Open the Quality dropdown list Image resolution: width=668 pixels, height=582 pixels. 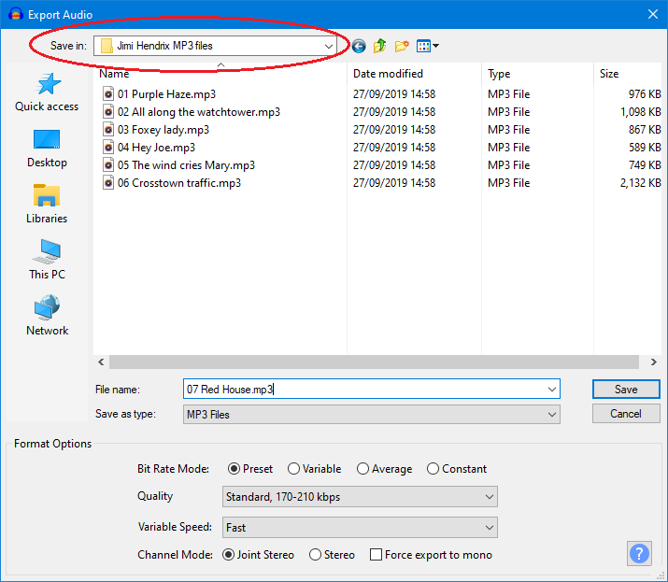coord(360,497)
